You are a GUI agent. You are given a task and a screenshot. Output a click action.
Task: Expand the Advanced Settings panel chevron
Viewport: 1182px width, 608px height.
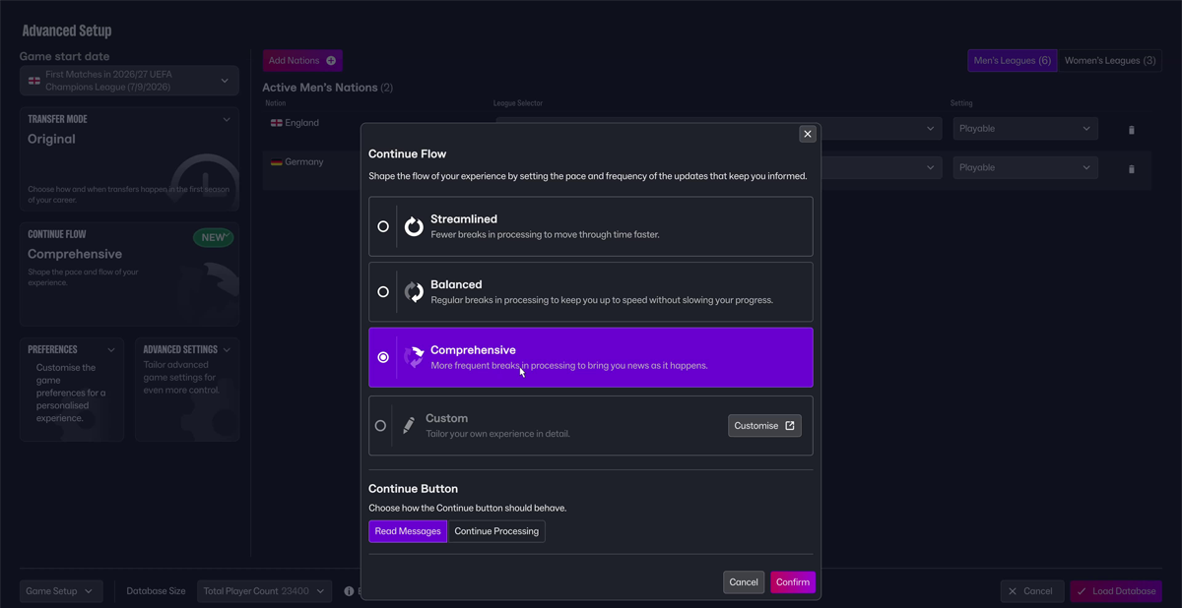click(227, 349)
